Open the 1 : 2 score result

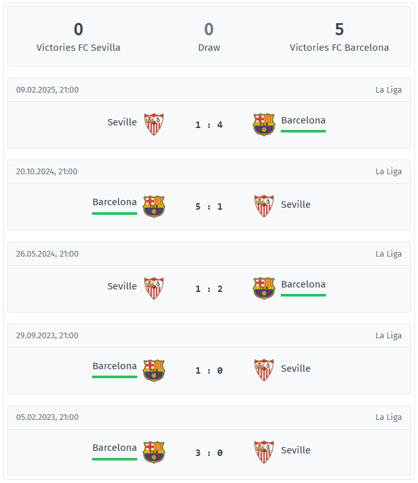coord(209,289)
